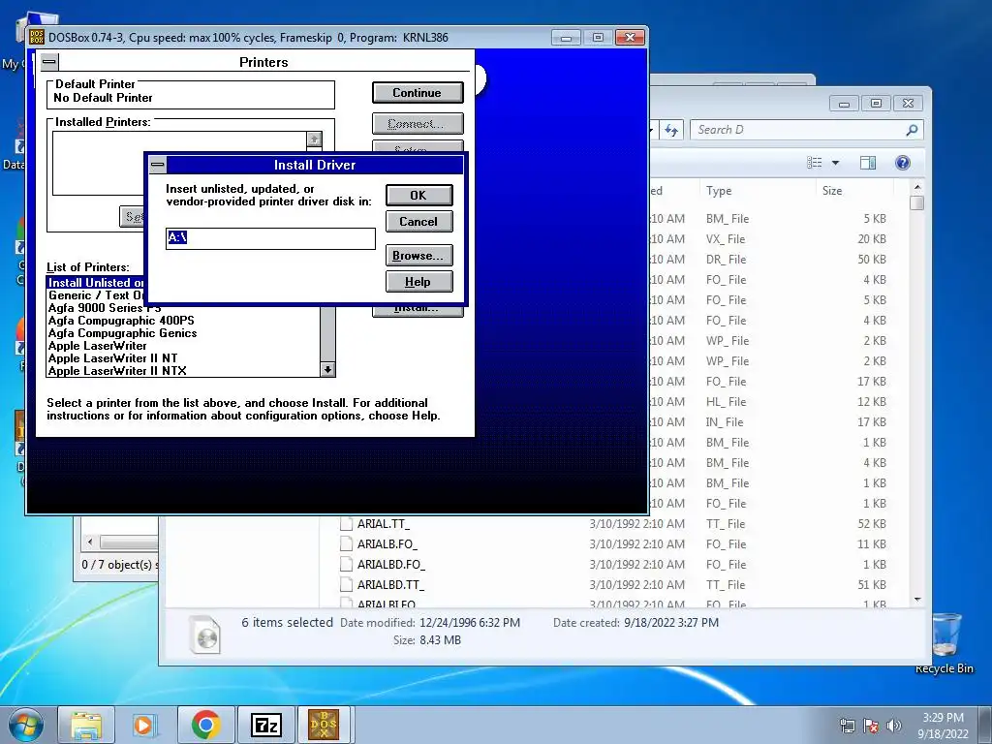Select the ARIALB.FO_ file

click(x=387, y=544)
